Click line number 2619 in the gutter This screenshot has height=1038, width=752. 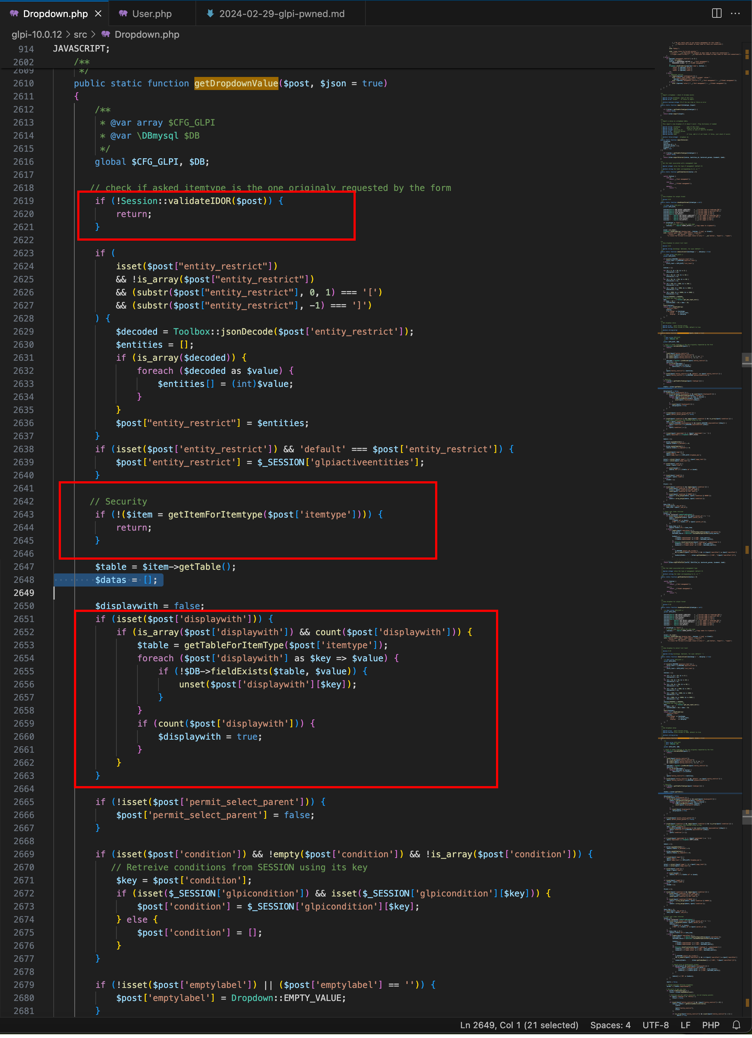point(23,201)
